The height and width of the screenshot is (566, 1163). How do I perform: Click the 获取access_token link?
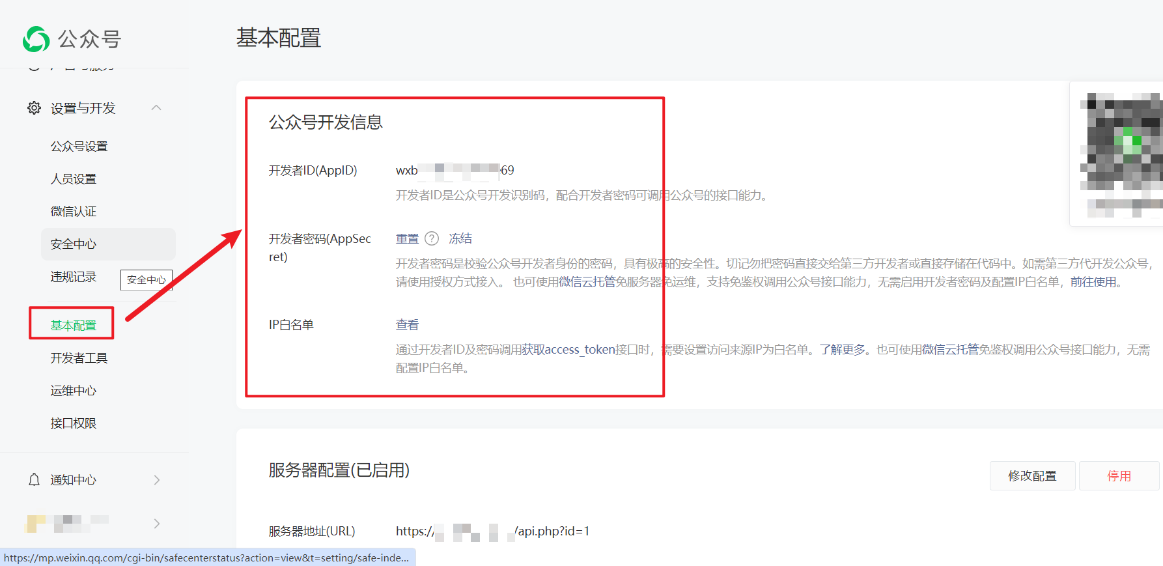[568, 350]
